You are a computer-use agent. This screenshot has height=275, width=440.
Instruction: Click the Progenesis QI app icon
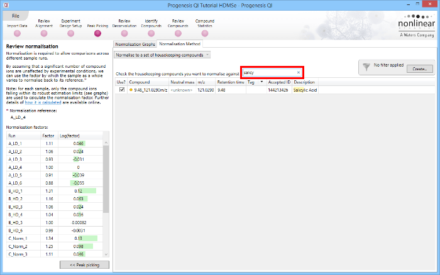point(6,5)
